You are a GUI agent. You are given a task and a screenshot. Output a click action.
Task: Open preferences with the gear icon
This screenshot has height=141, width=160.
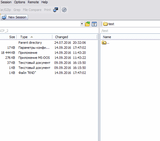[64, 10]
